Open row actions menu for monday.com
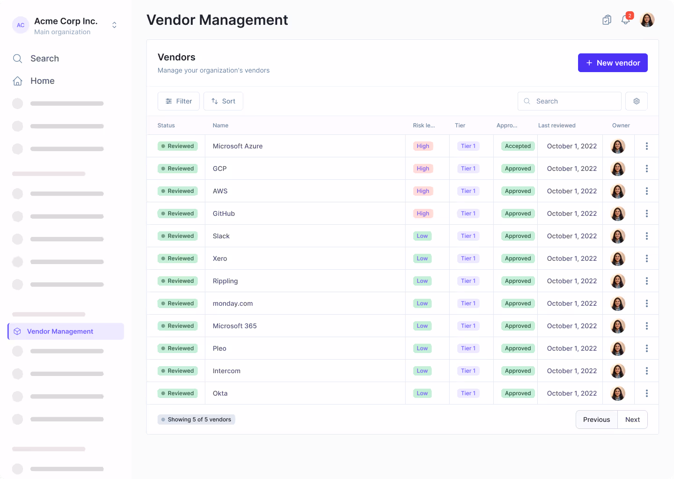 (x=647, y=303)
